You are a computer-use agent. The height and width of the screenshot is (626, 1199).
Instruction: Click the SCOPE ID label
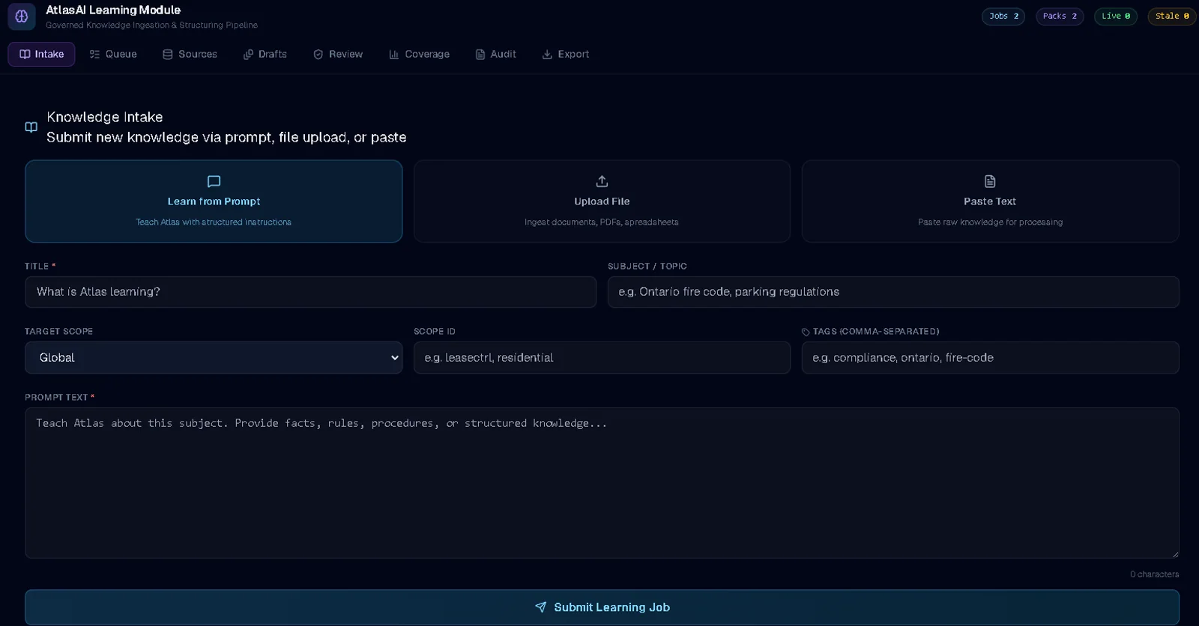click(x=435, y=332)
